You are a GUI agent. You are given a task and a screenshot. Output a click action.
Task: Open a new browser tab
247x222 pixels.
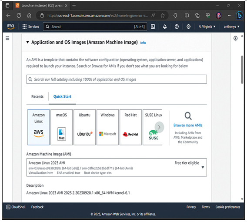coord(74,5)
